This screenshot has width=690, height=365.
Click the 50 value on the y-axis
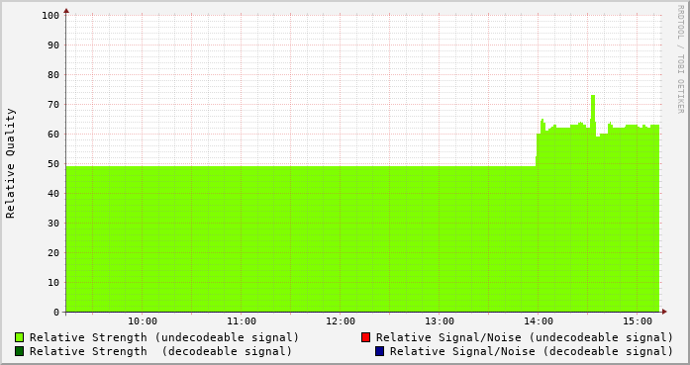53,164
